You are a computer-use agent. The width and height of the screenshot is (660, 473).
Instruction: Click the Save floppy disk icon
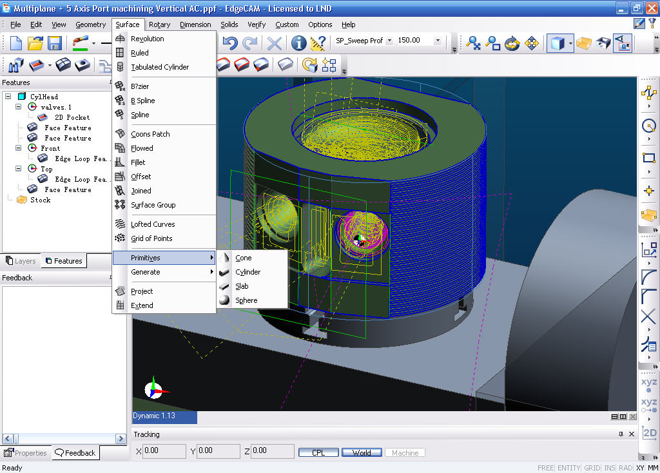click(x=55, y=43)
